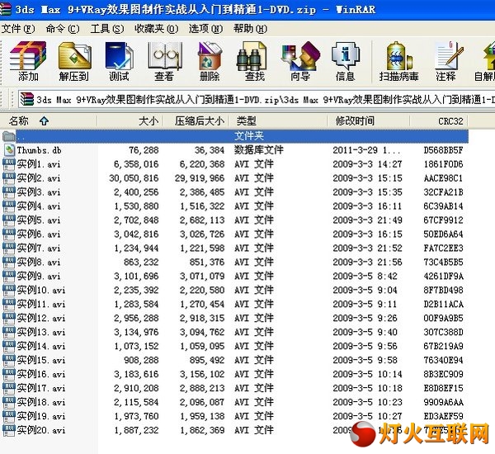Select file 实例8.avi
Viewport: 495px width, 454px height.
point(39,262)
